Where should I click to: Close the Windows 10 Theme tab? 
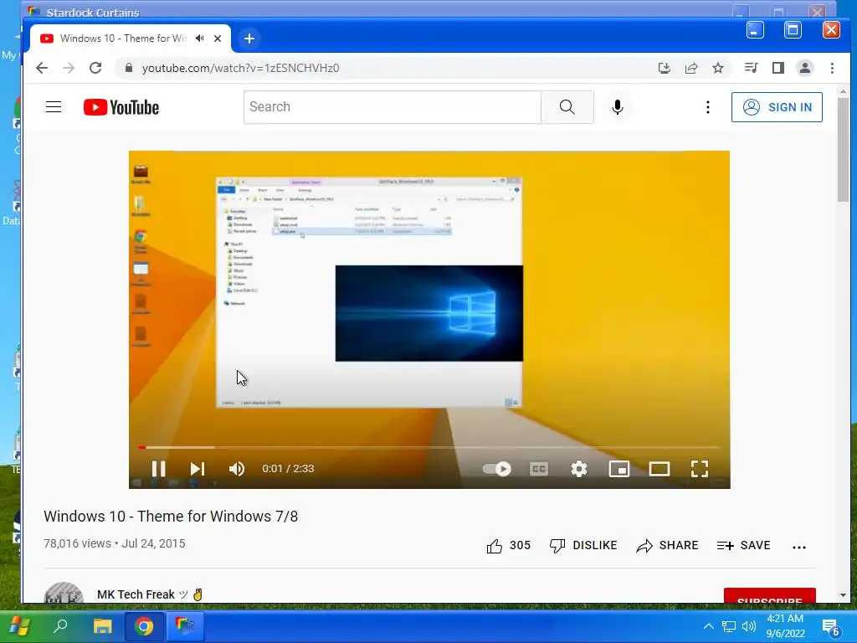(x=218, y=39)
